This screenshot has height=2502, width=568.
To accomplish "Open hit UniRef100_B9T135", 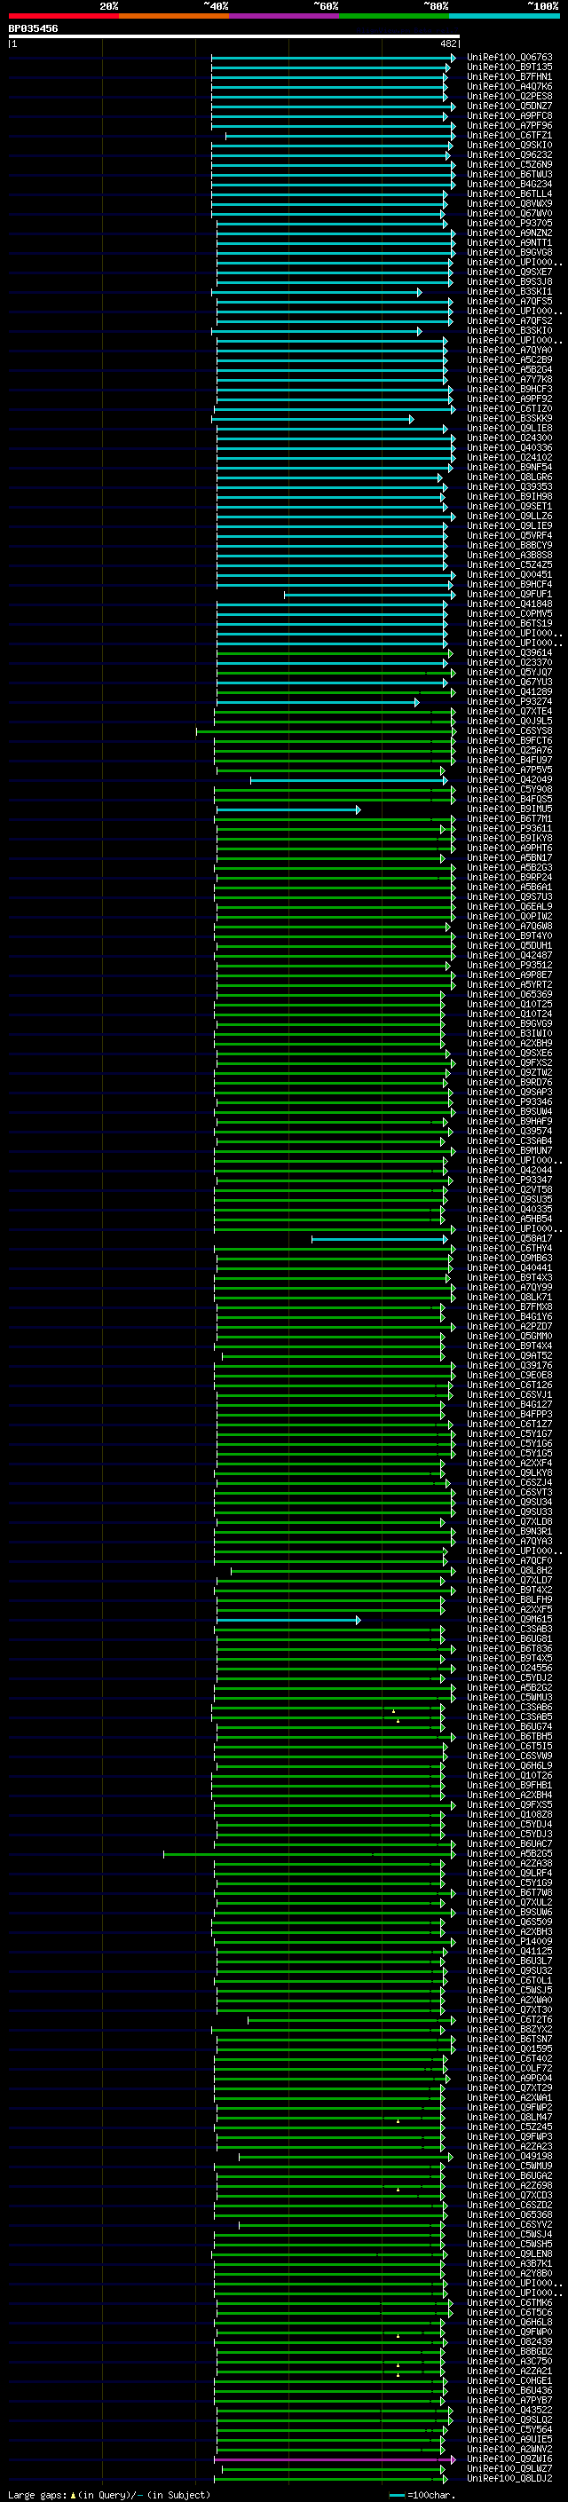I will point(509,67).
